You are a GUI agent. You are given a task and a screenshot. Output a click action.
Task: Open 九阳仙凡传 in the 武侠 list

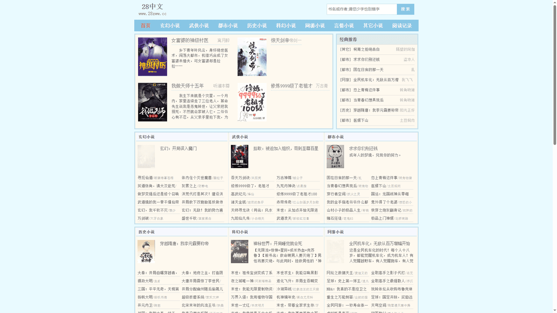click(x=240, y=218)
